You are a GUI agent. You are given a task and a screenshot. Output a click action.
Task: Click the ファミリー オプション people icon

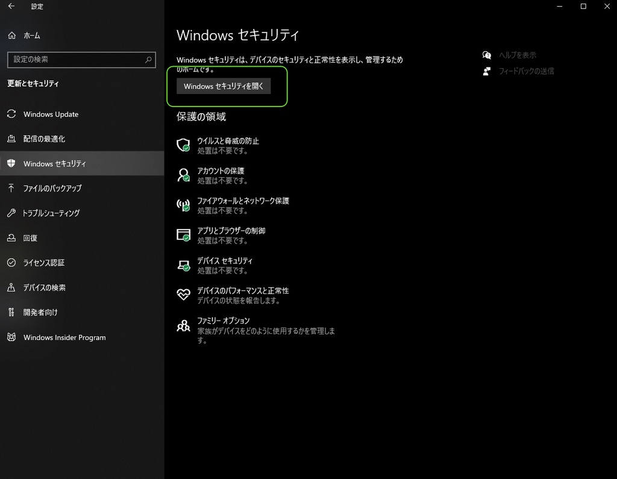183,325
